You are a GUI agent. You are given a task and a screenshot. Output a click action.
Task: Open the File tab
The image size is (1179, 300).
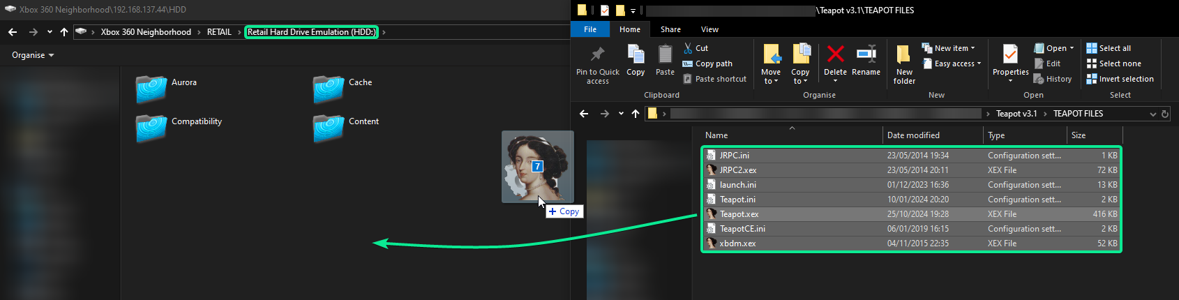[590, 29]
